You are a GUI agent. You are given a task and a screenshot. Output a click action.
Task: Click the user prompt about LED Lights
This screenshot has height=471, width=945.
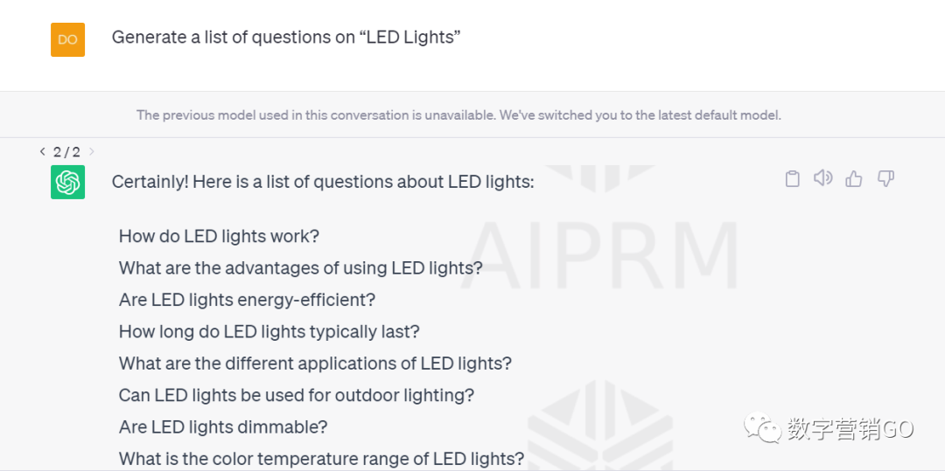(x=286, y=38)
